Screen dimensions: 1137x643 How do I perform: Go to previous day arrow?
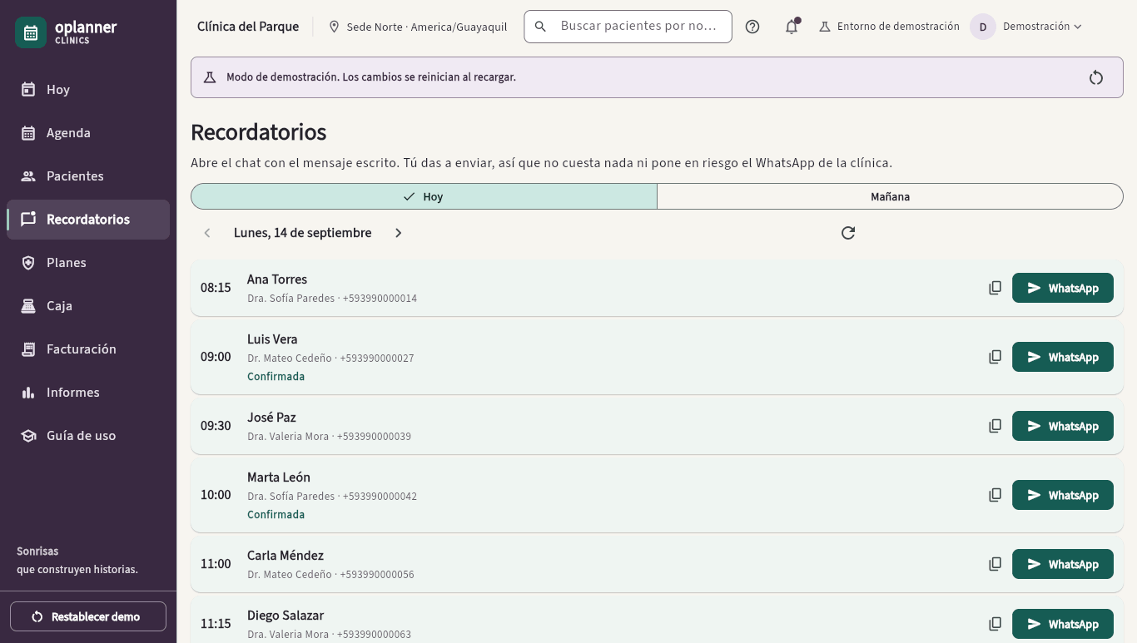[207, 233]
